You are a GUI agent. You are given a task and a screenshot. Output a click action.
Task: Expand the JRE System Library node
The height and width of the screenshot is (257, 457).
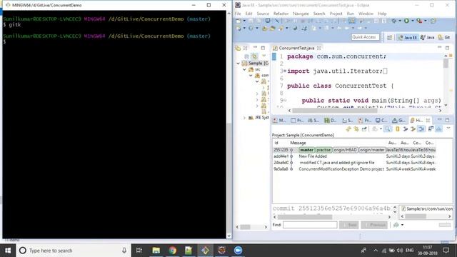(x=244, y=118)
